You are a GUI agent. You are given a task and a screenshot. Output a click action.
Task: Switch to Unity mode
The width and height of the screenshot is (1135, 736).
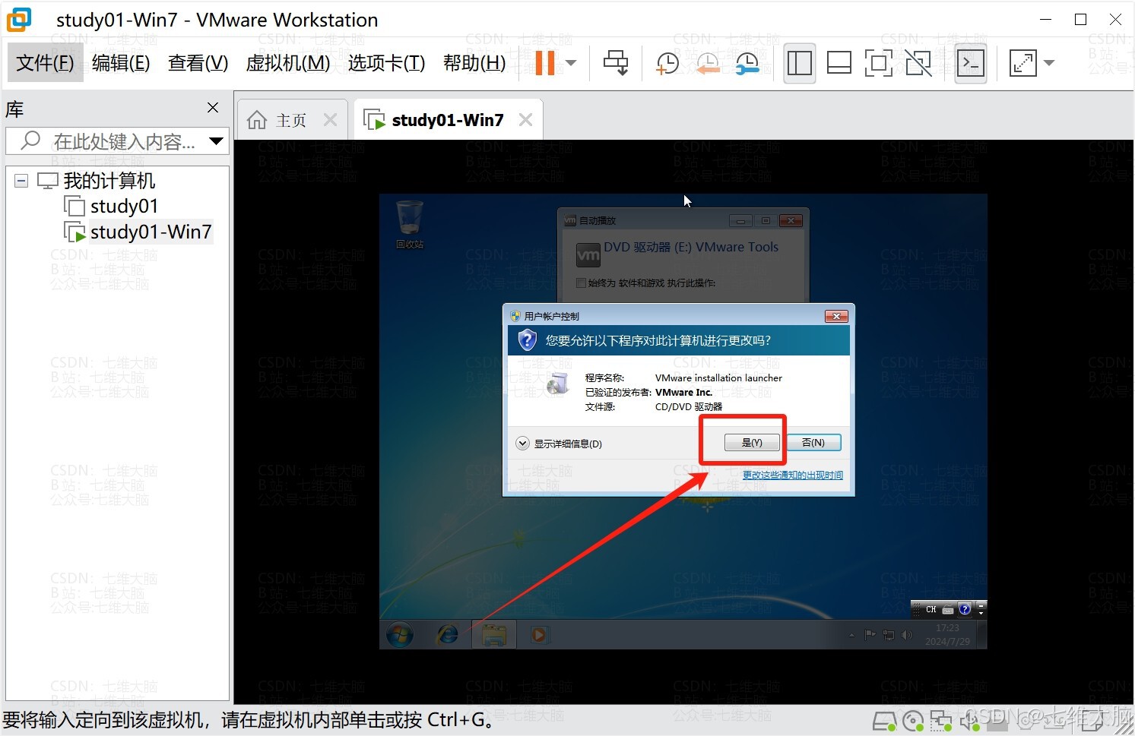[918, 63]
